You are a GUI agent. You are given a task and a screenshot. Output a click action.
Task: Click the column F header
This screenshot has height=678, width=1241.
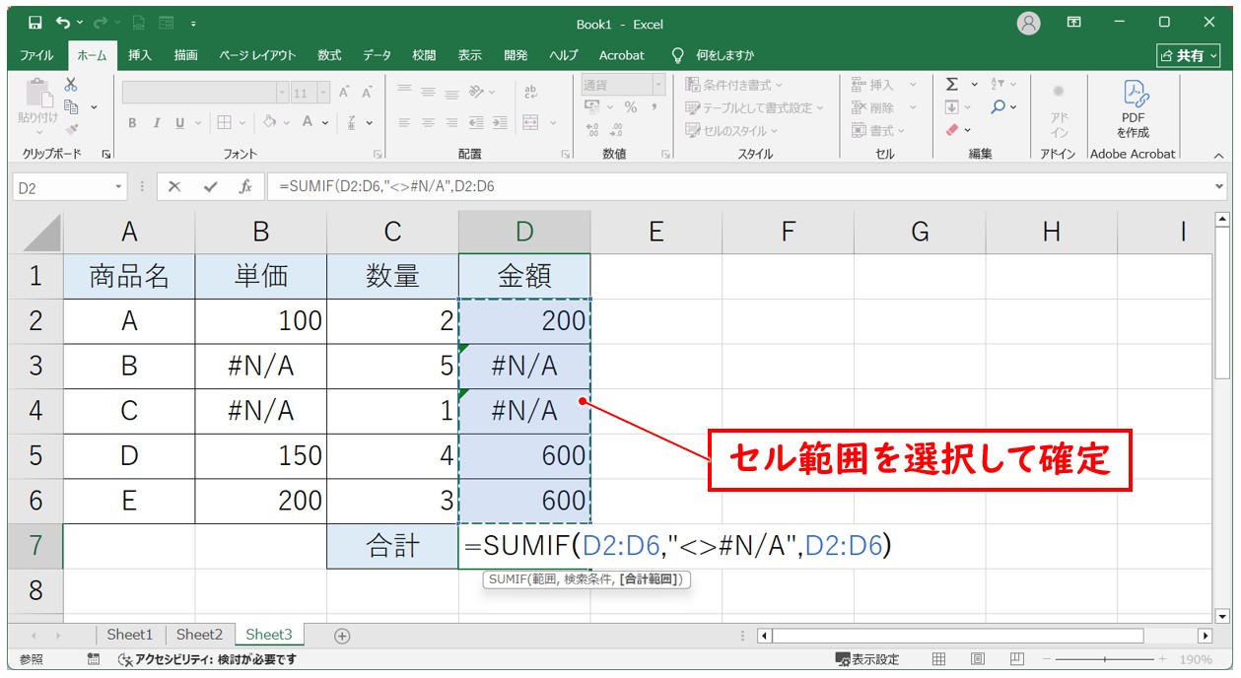click(788, 232)
